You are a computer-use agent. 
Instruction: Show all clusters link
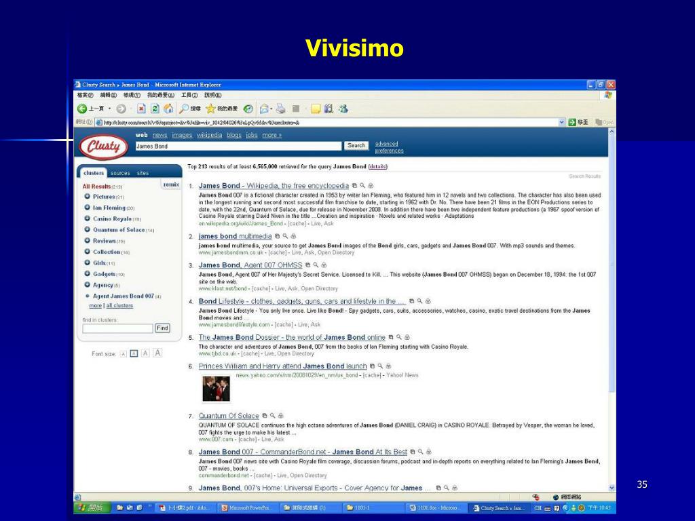tap(119, 306)
